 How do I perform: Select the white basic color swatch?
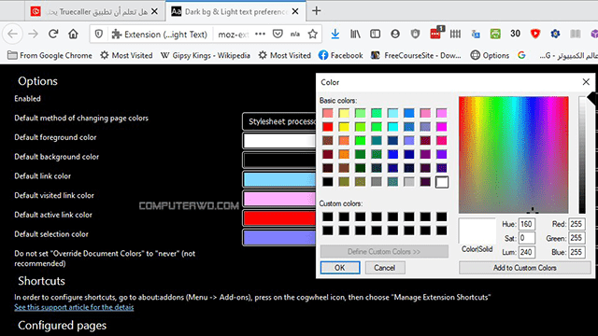[x=442, y=182]
